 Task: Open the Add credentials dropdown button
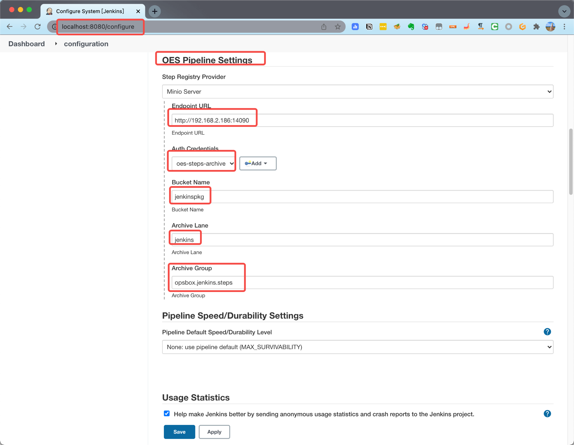tap(257, 163)
